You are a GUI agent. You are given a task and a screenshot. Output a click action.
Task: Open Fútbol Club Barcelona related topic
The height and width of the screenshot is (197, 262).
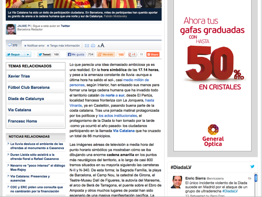coord(29,87)
